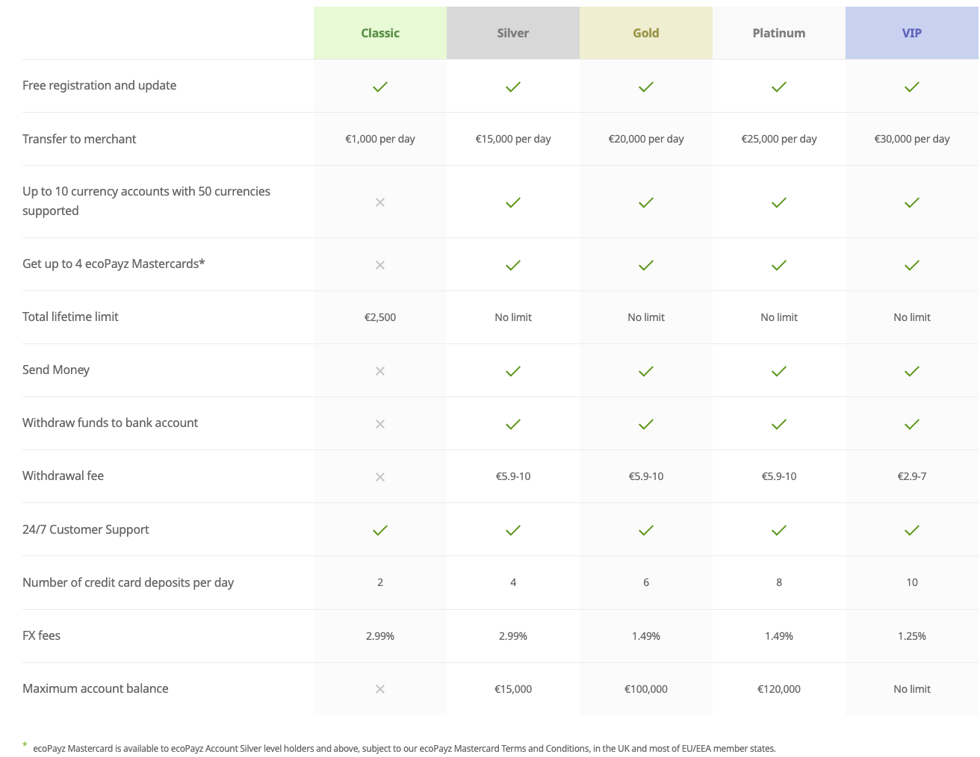The image size is (980, 757).
Task: Click the VIP 1.25% FX fees value
Action: [912, 636]
